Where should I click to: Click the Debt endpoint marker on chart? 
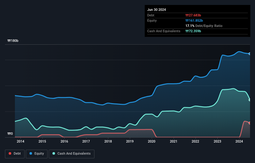pos(250,123)
